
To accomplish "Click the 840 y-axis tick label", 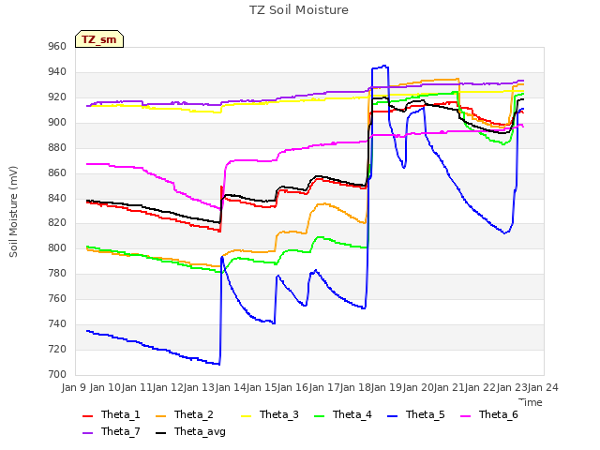I will [x=57, y=198].
